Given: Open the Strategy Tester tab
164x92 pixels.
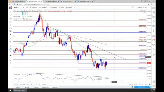Looking at the screenshot, I should click(45, 87).
